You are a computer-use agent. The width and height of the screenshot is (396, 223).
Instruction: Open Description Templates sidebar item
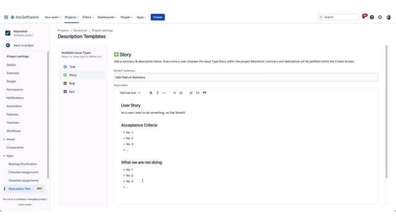24,189
